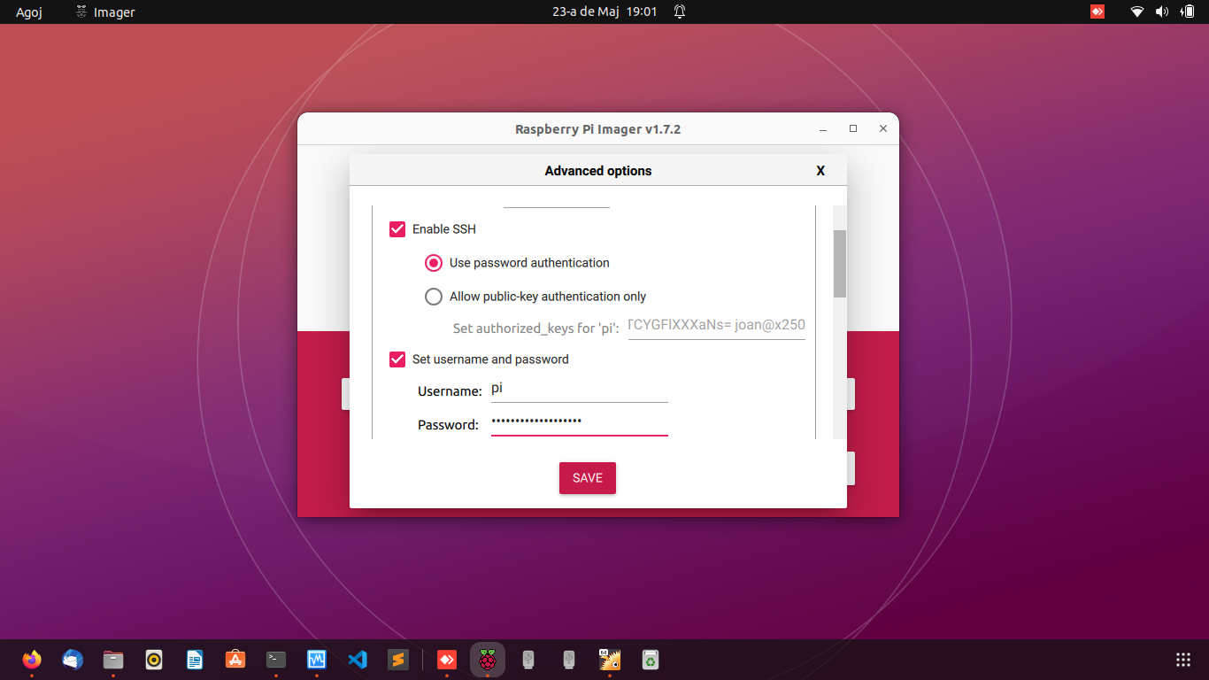Screen dimensions: 1209x680
Task: Click the battery indicator icon
Action: [1187, 12]
